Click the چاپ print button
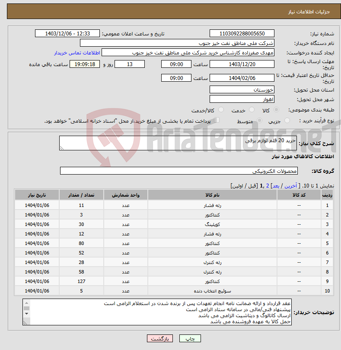Image resolution: width=341 pixels, height=350 pixels. (190, 338)
